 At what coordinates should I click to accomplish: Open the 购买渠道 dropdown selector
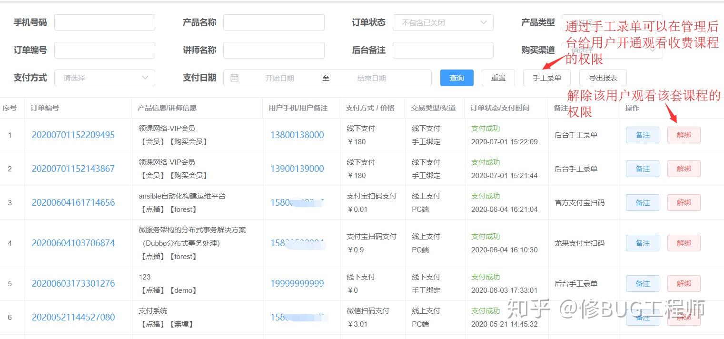[612, 50]
